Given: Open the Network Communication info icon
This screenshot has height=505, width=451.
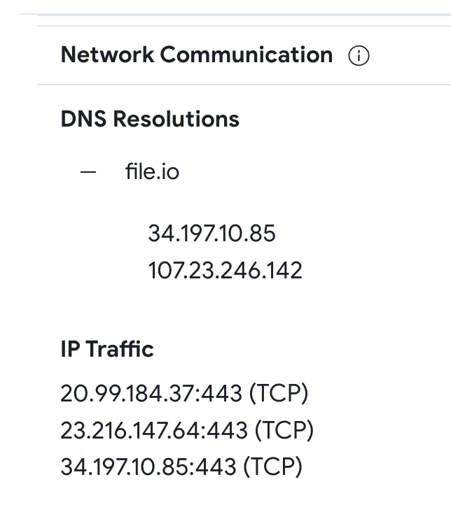Looking at the screenshot, I should pos(359,56).
